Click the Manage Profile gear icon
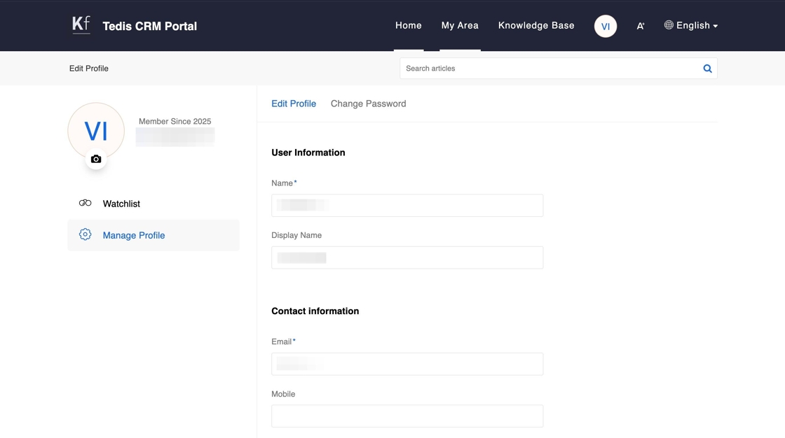Screen dimensions: 785x438 click(85, 235)
